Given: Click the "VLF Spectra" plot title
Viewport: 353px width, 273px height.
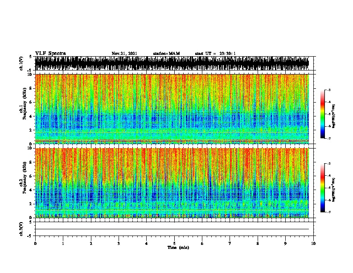Looking at the screenshot, I should pos(50,54).
